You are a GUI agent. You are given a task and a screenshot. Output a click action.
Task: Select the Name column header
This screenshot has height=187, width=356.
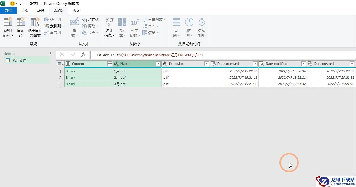pos(137,64)
